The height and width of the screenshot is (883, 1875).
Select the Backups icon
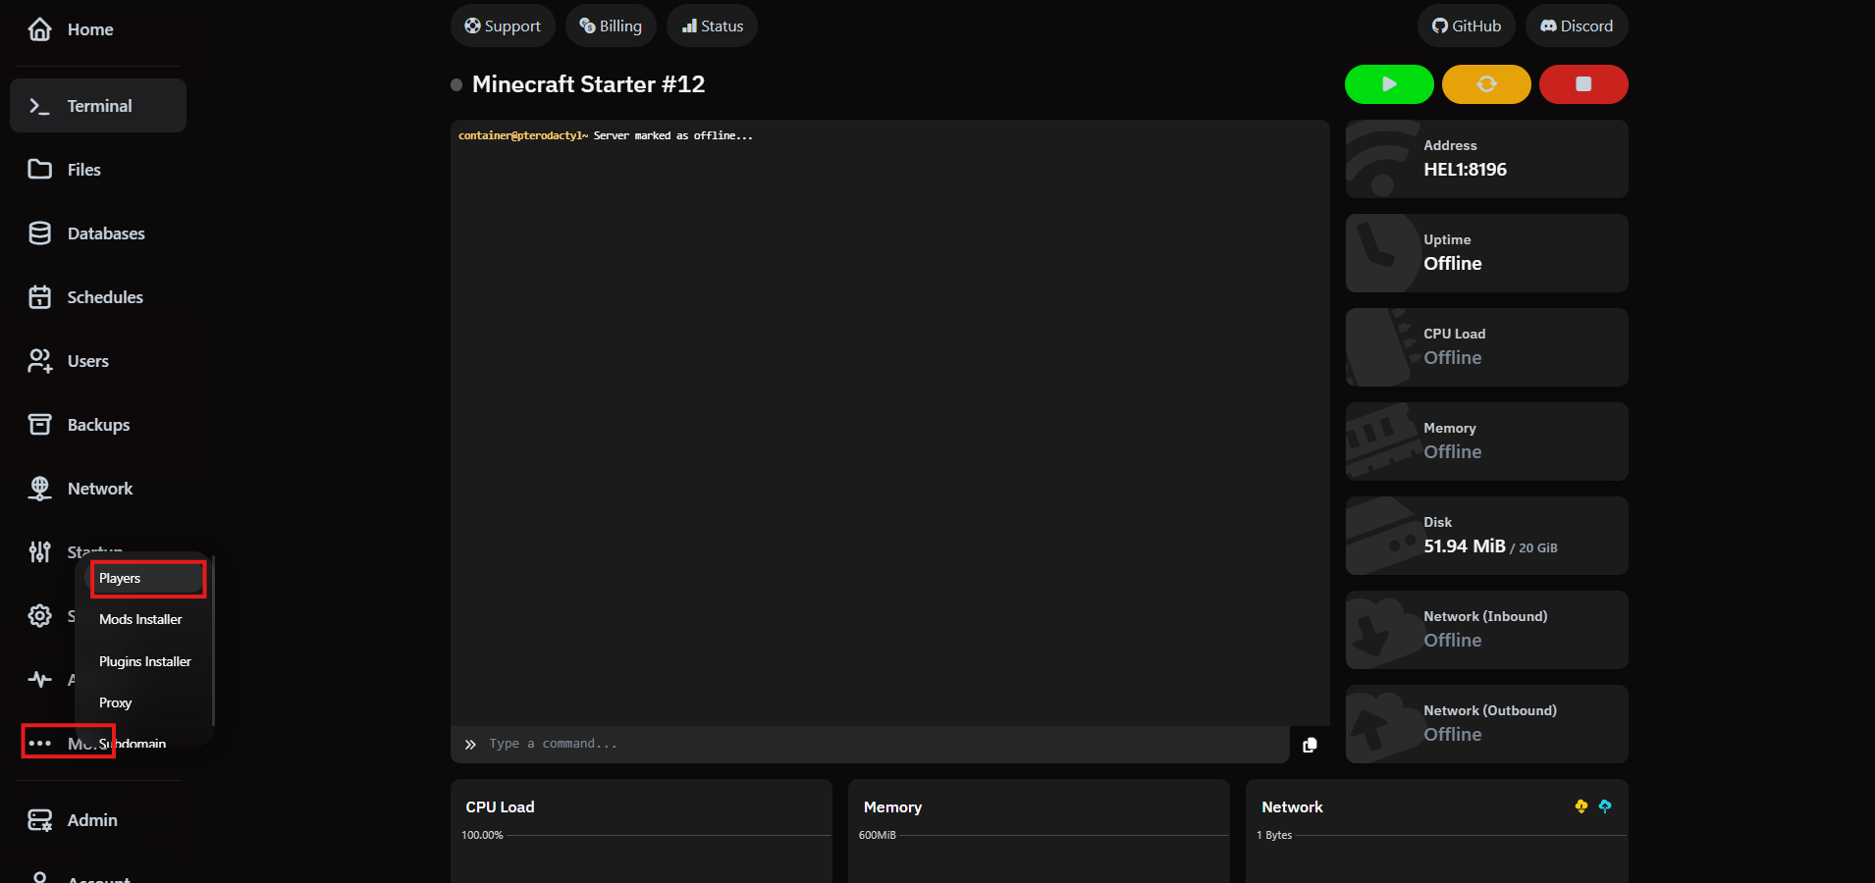(x=40, y=424)
